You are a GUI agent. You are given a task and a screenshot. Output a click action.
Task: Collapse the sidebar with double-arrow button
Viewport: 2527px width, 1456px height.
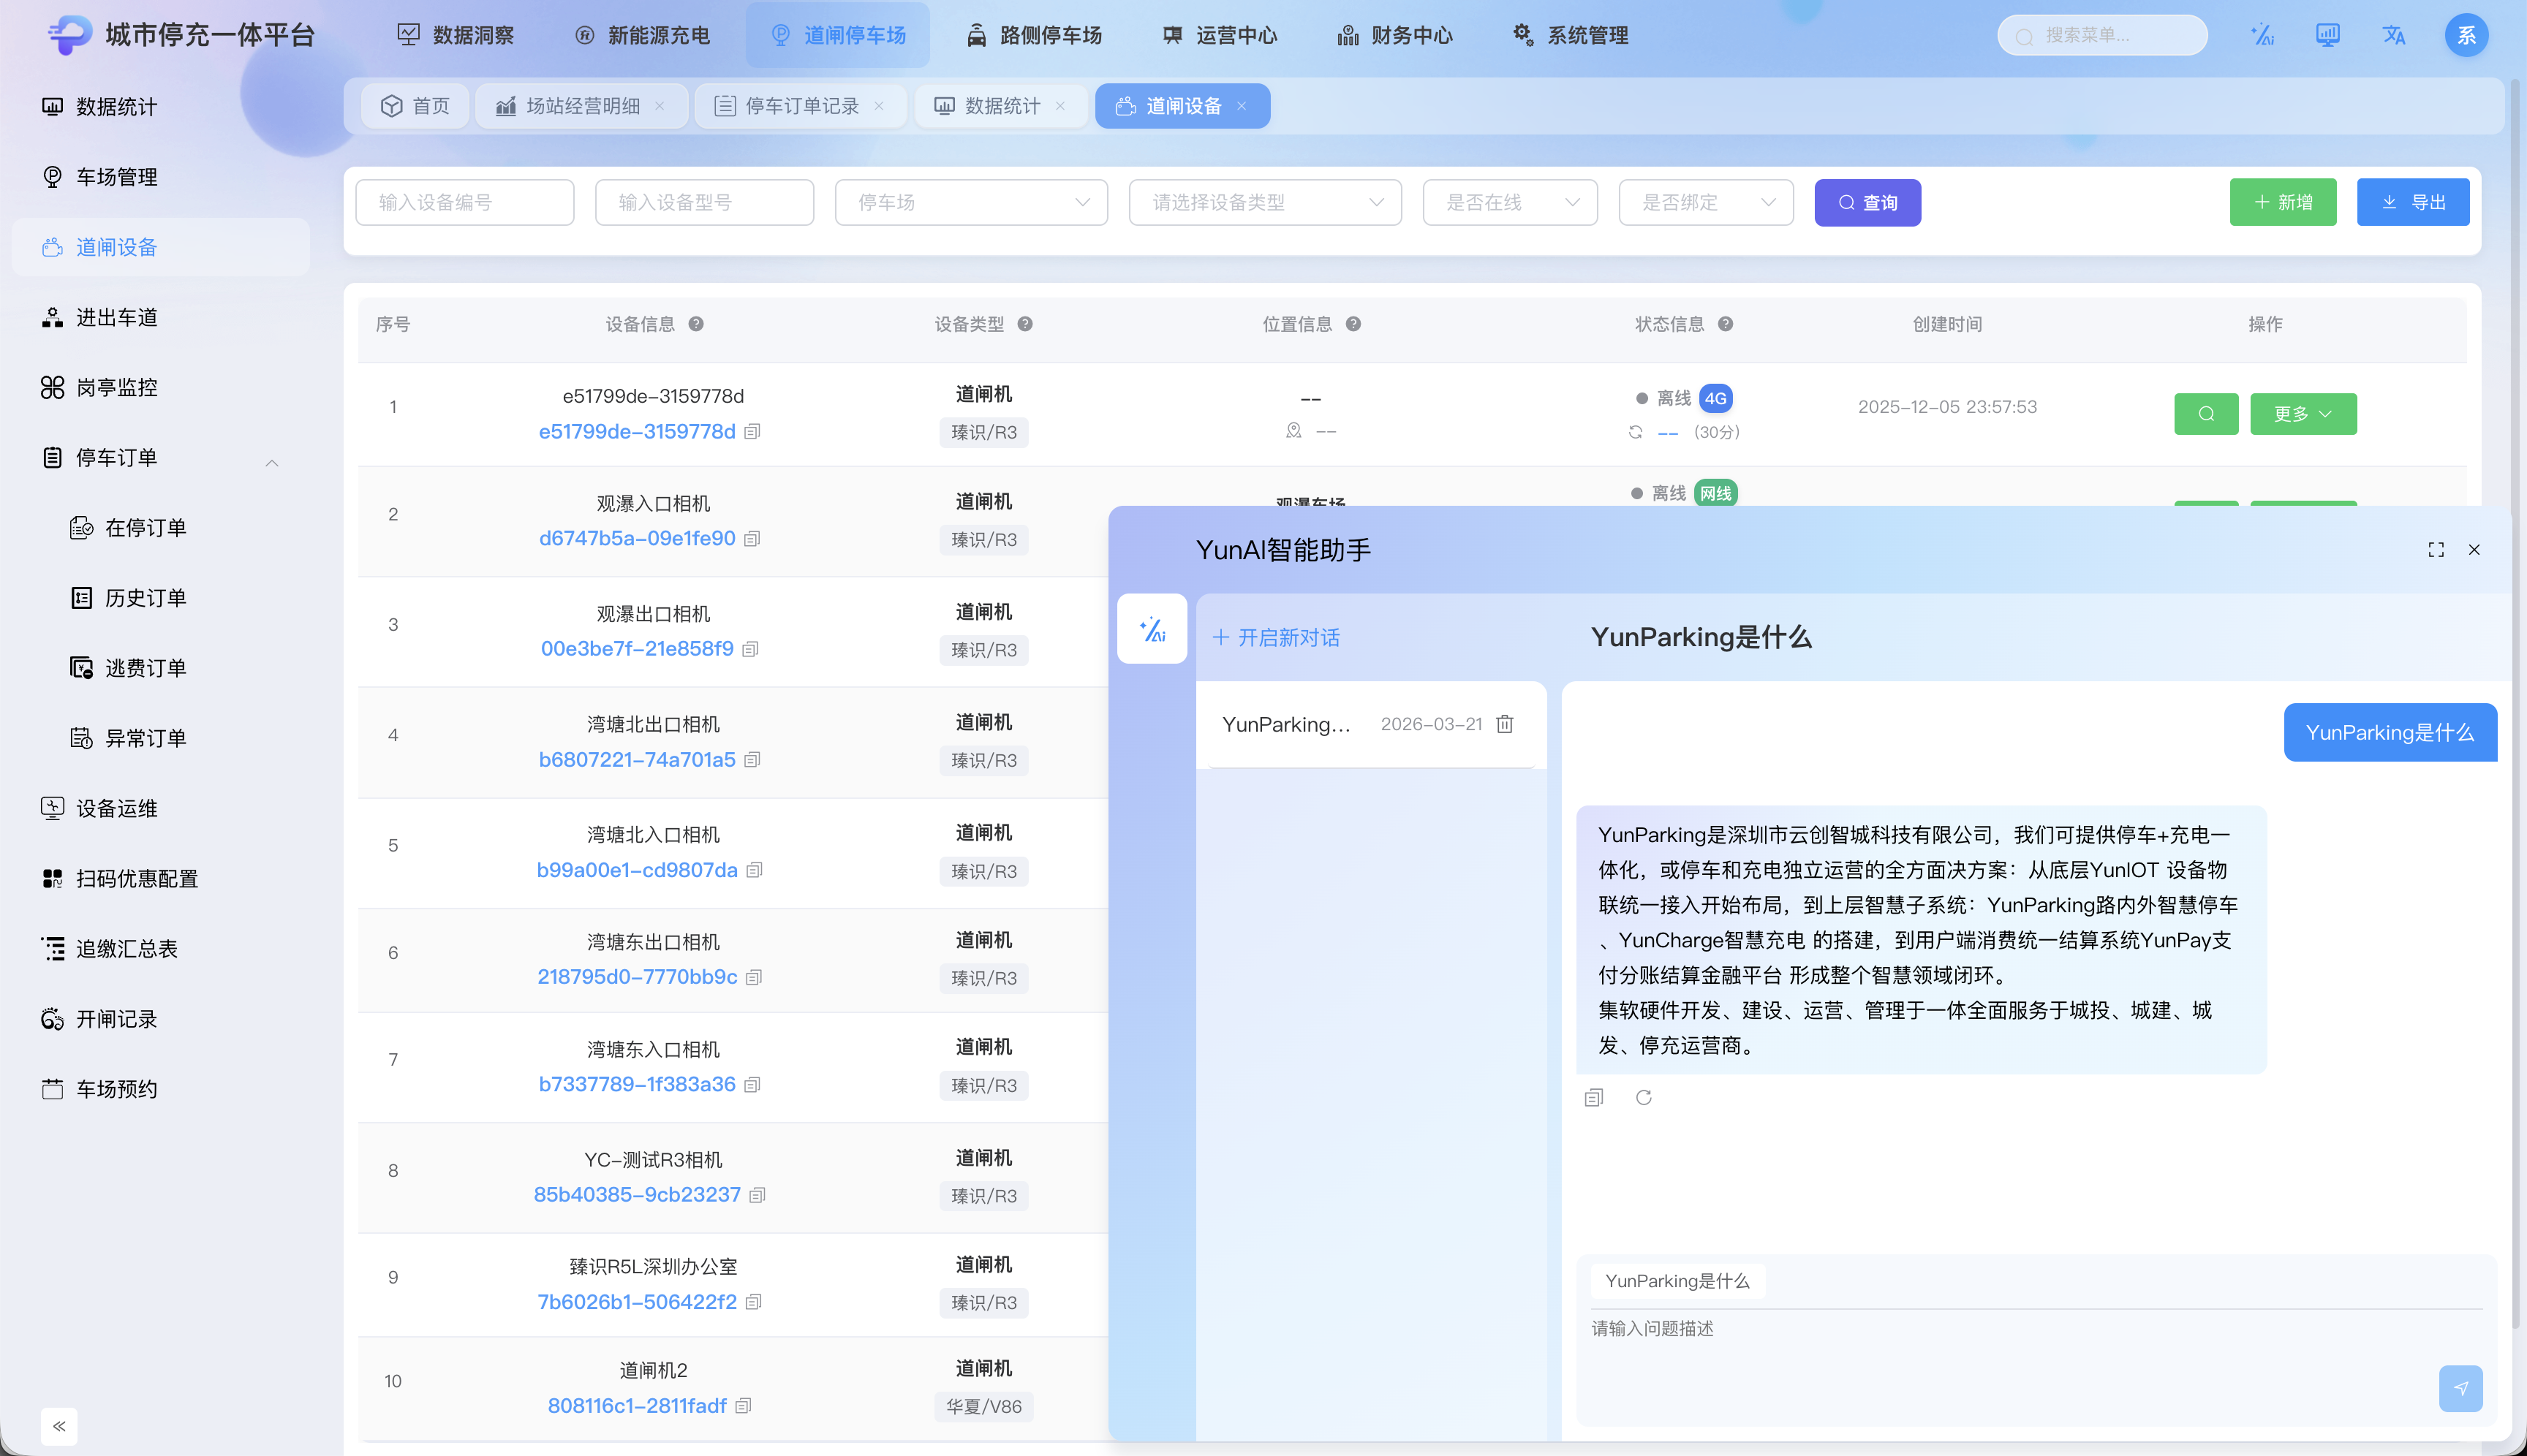tap(59, 1426)
